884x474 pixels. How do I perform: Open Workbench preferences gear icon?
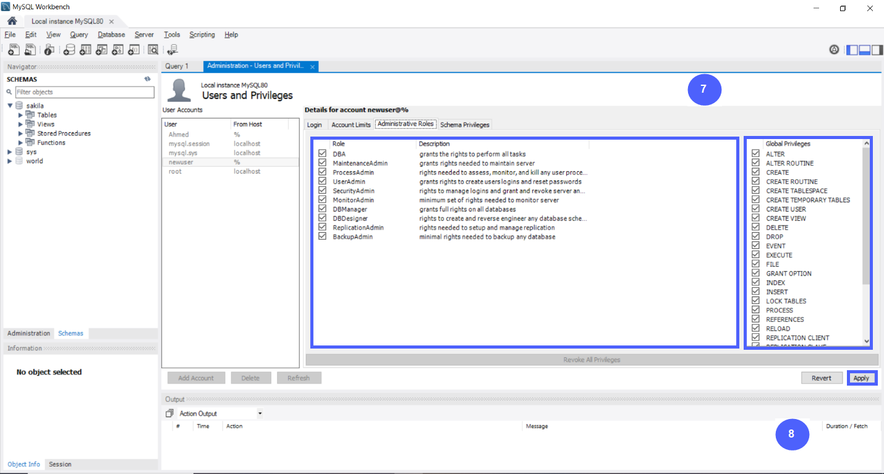(834, 49)
